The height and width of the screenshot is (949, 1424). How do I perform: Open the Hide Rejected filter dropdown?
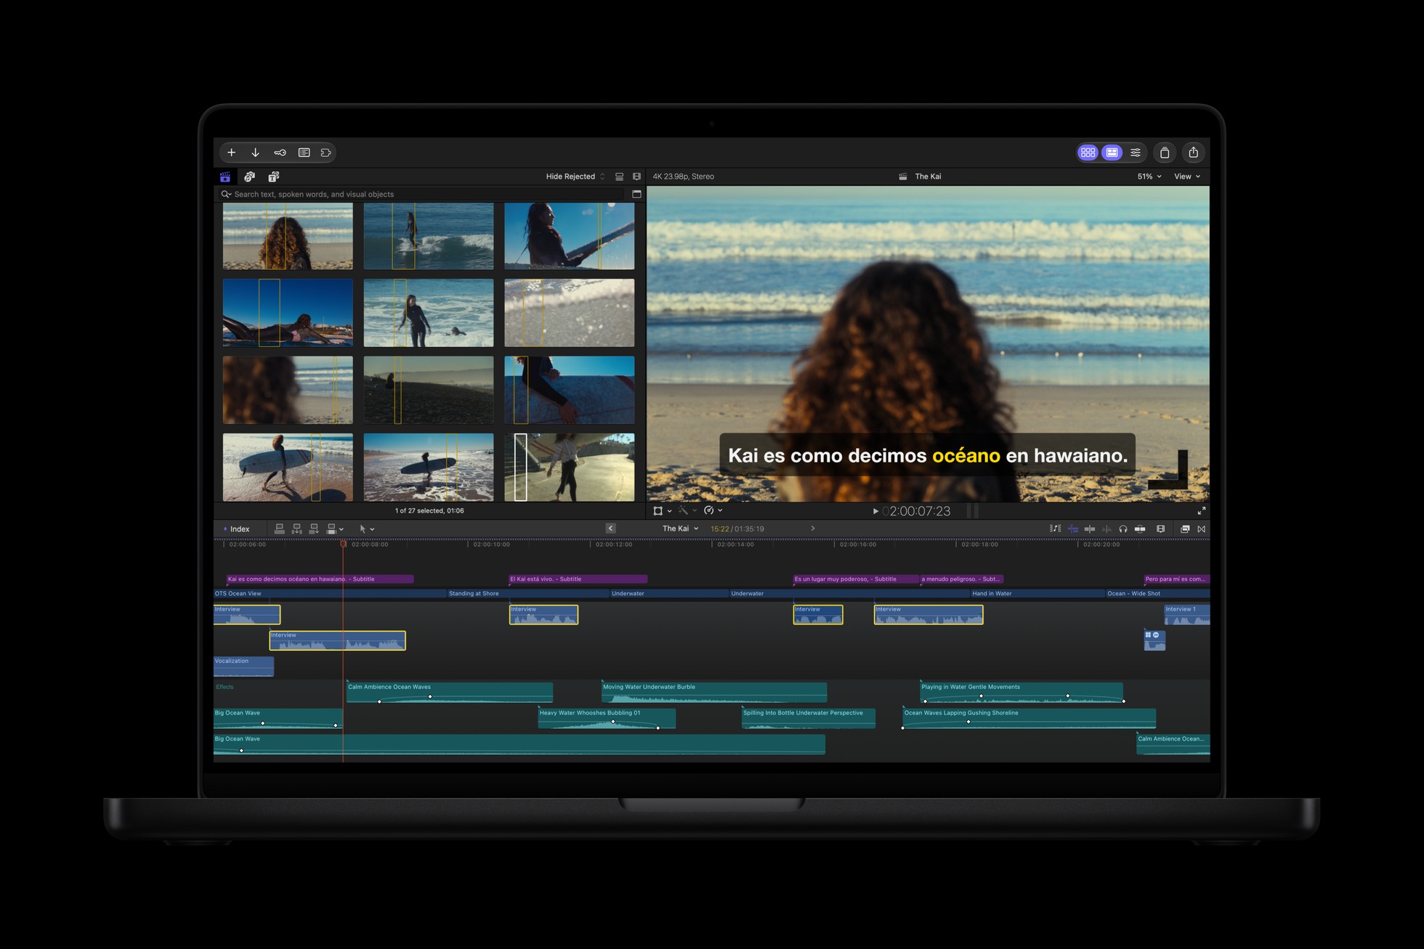[x=575, y=176]
